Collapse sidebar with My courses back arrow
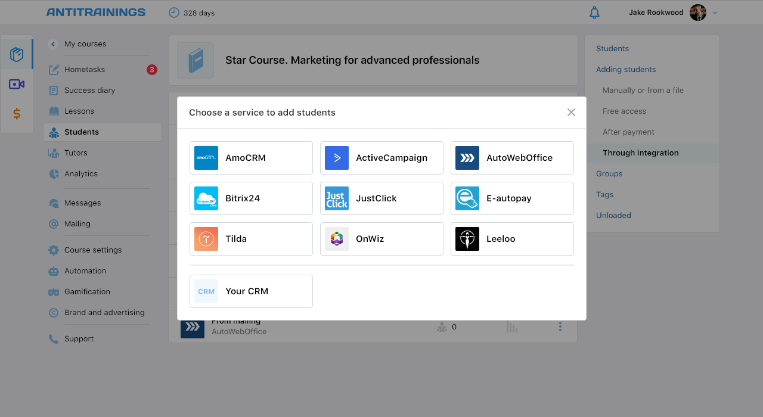The image size is (763, 417). [x=53, y=44]
